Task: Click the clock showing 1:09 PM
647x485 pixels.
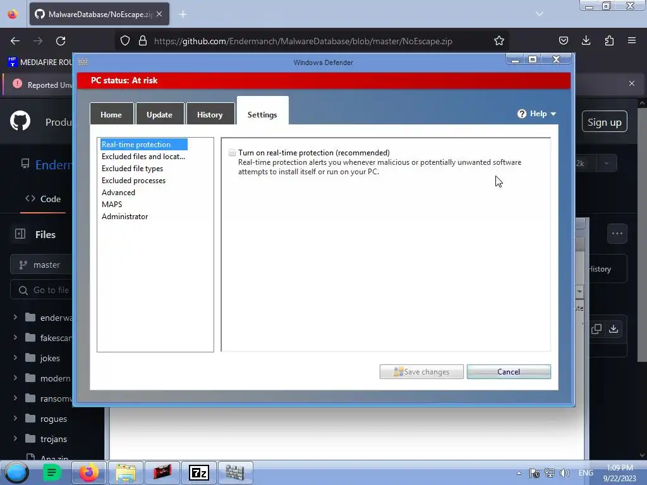Action: coord(620,473)
